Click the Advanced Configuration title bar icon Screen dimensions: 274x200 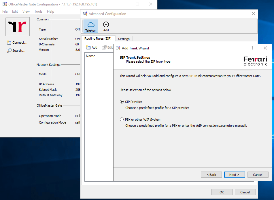coord(85,14)
